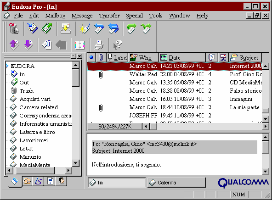Sort by attachment column header
The height and width of the screenshot is (200, 272).
(101, 57)
